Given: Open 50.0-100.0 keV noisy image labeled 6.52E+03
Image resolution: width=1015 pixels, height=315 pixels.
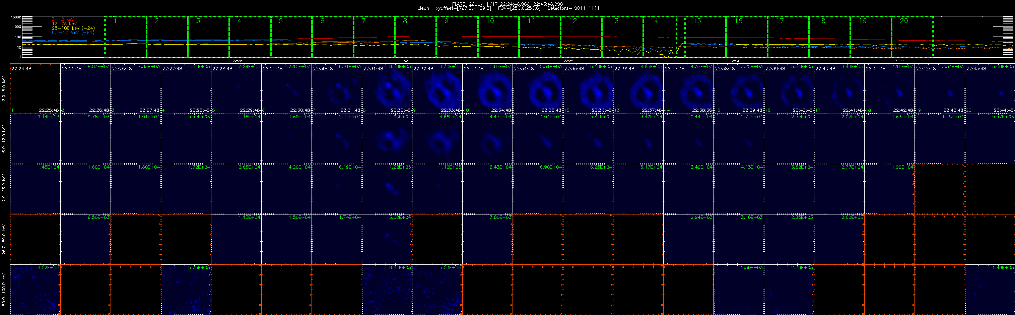Looking at the screenshot, I should pyautogui.click(x=35, y=290).
